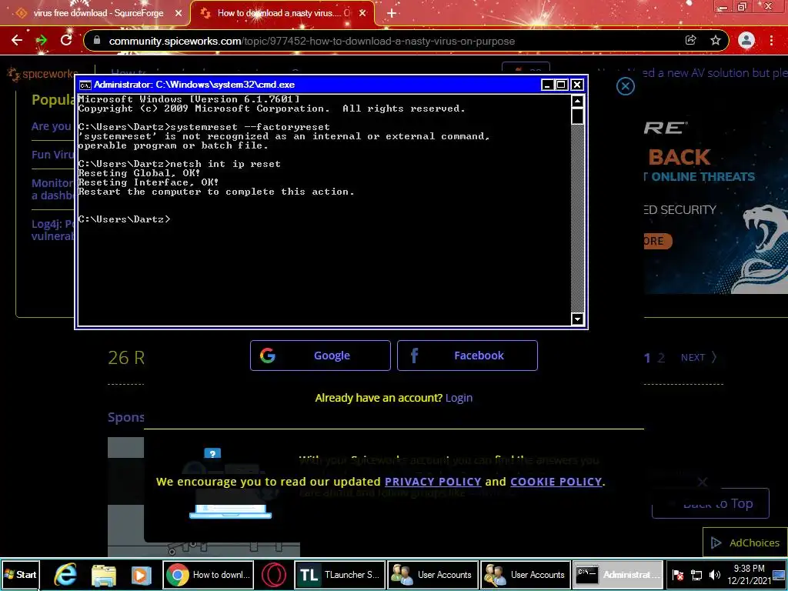The image size is (788, 591).
Task: Open Chrome's three-dot menu
Action: [x=771, y=40]
